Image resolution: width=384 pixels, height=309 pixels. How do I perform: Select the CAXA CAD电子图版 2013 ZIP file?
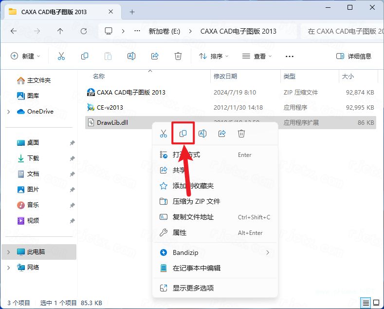pyautogui.click(x=231, y=93)
